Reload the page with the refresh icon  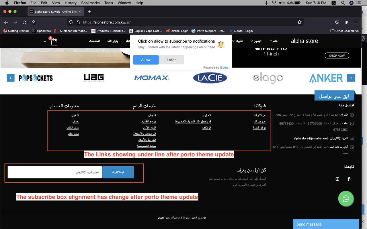coord(24,22)
